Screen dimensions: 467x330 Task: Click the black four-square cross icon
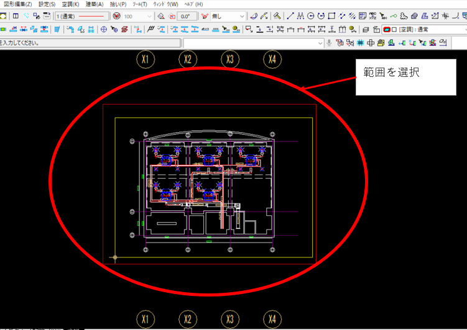(x=371, y=43)
